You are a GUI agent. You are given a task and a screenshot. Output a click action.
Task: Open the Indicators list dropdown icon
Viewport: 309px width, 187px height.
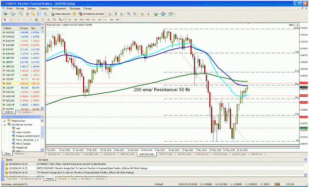(x=156, y=14)
